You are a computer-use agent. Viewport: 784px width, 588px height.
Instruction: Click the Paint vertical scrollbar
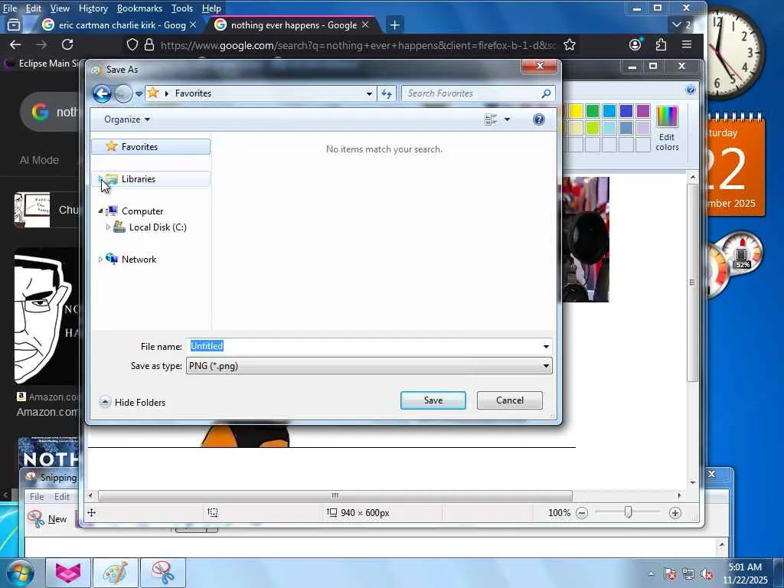click(692, 283)
